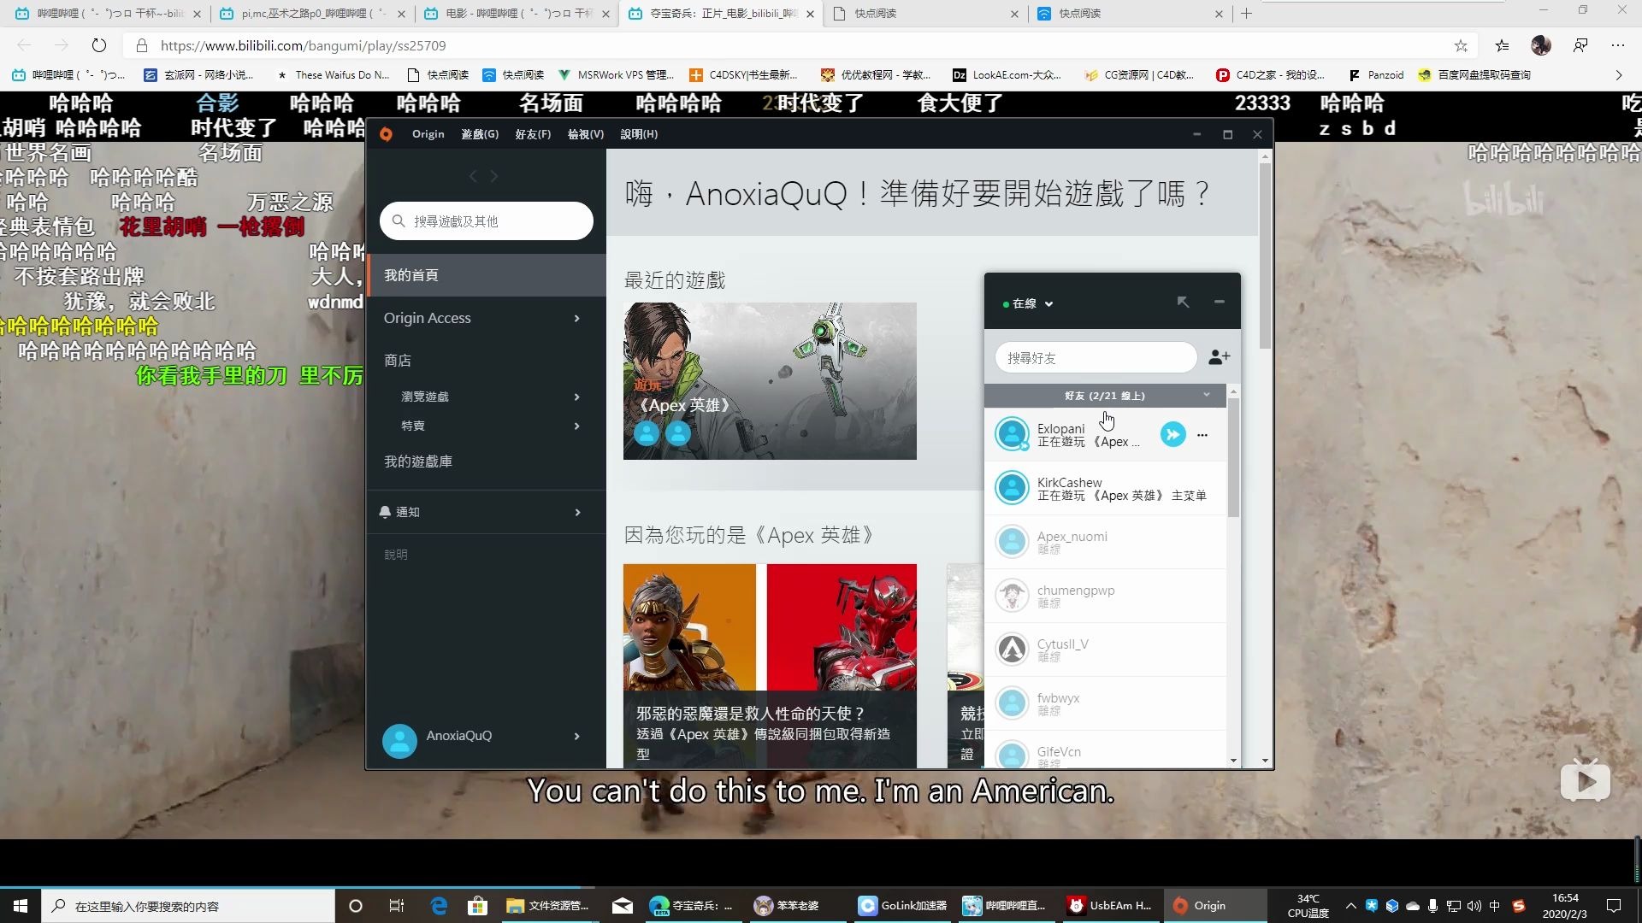Image resolution: width=1642 pixels, height=923 pixels.
Task: Open the Apex 英雄 recent game tile
Action: click(770, 381)
